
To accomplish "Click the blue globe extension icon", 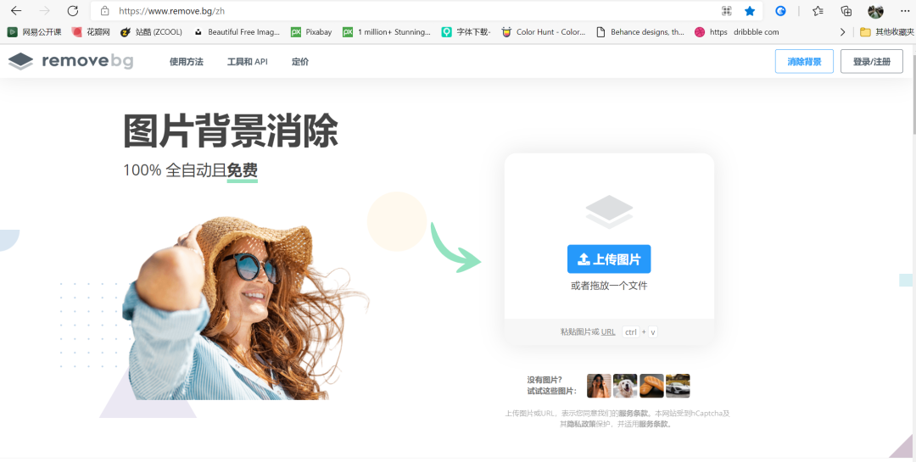I will coord(780,10).
